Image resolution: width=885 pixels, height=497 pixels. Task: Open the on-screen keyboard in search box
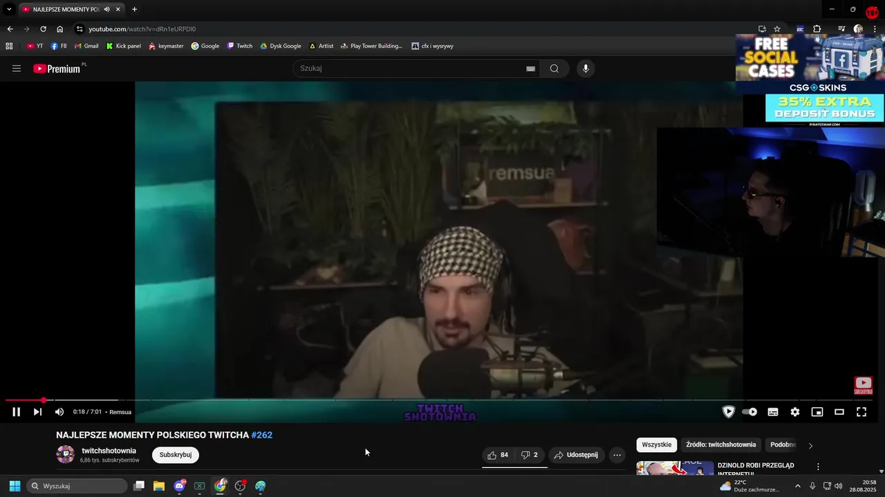[530, 68]
